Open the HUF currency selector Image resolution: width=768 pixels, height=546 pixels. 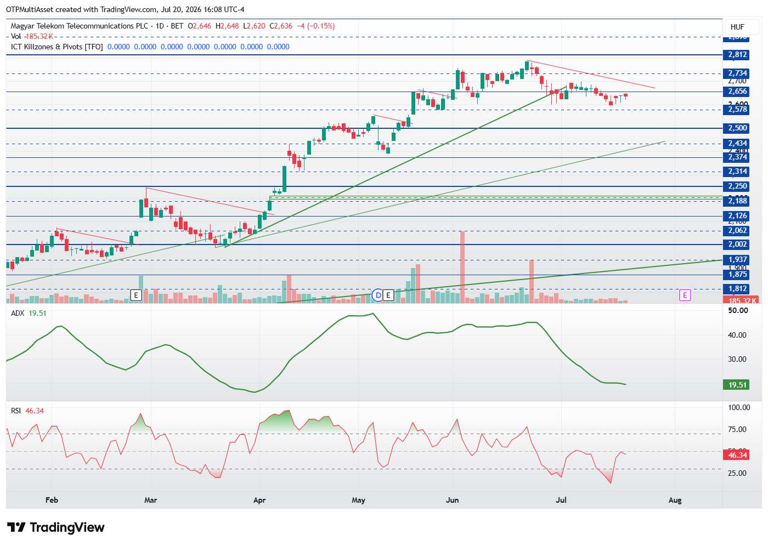click(737, 27)
